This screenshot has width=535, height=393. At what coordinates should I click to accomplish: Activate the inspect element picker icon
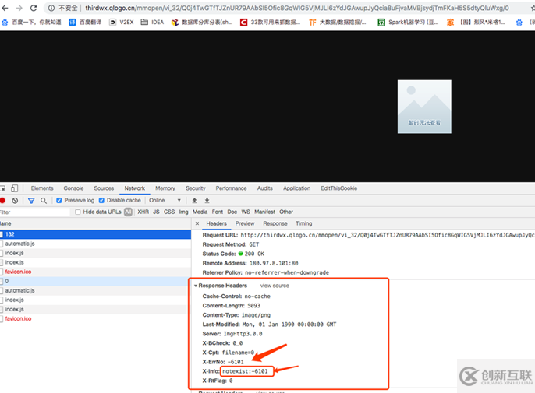[x=3, y=188]
